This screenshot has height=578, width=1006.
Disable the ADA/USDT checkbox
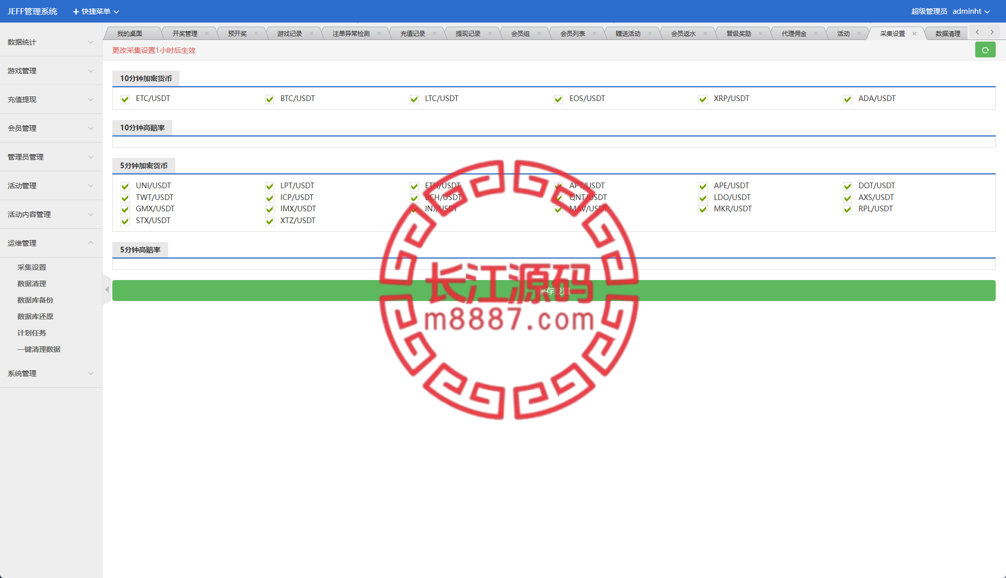click(x=848, y=99)
